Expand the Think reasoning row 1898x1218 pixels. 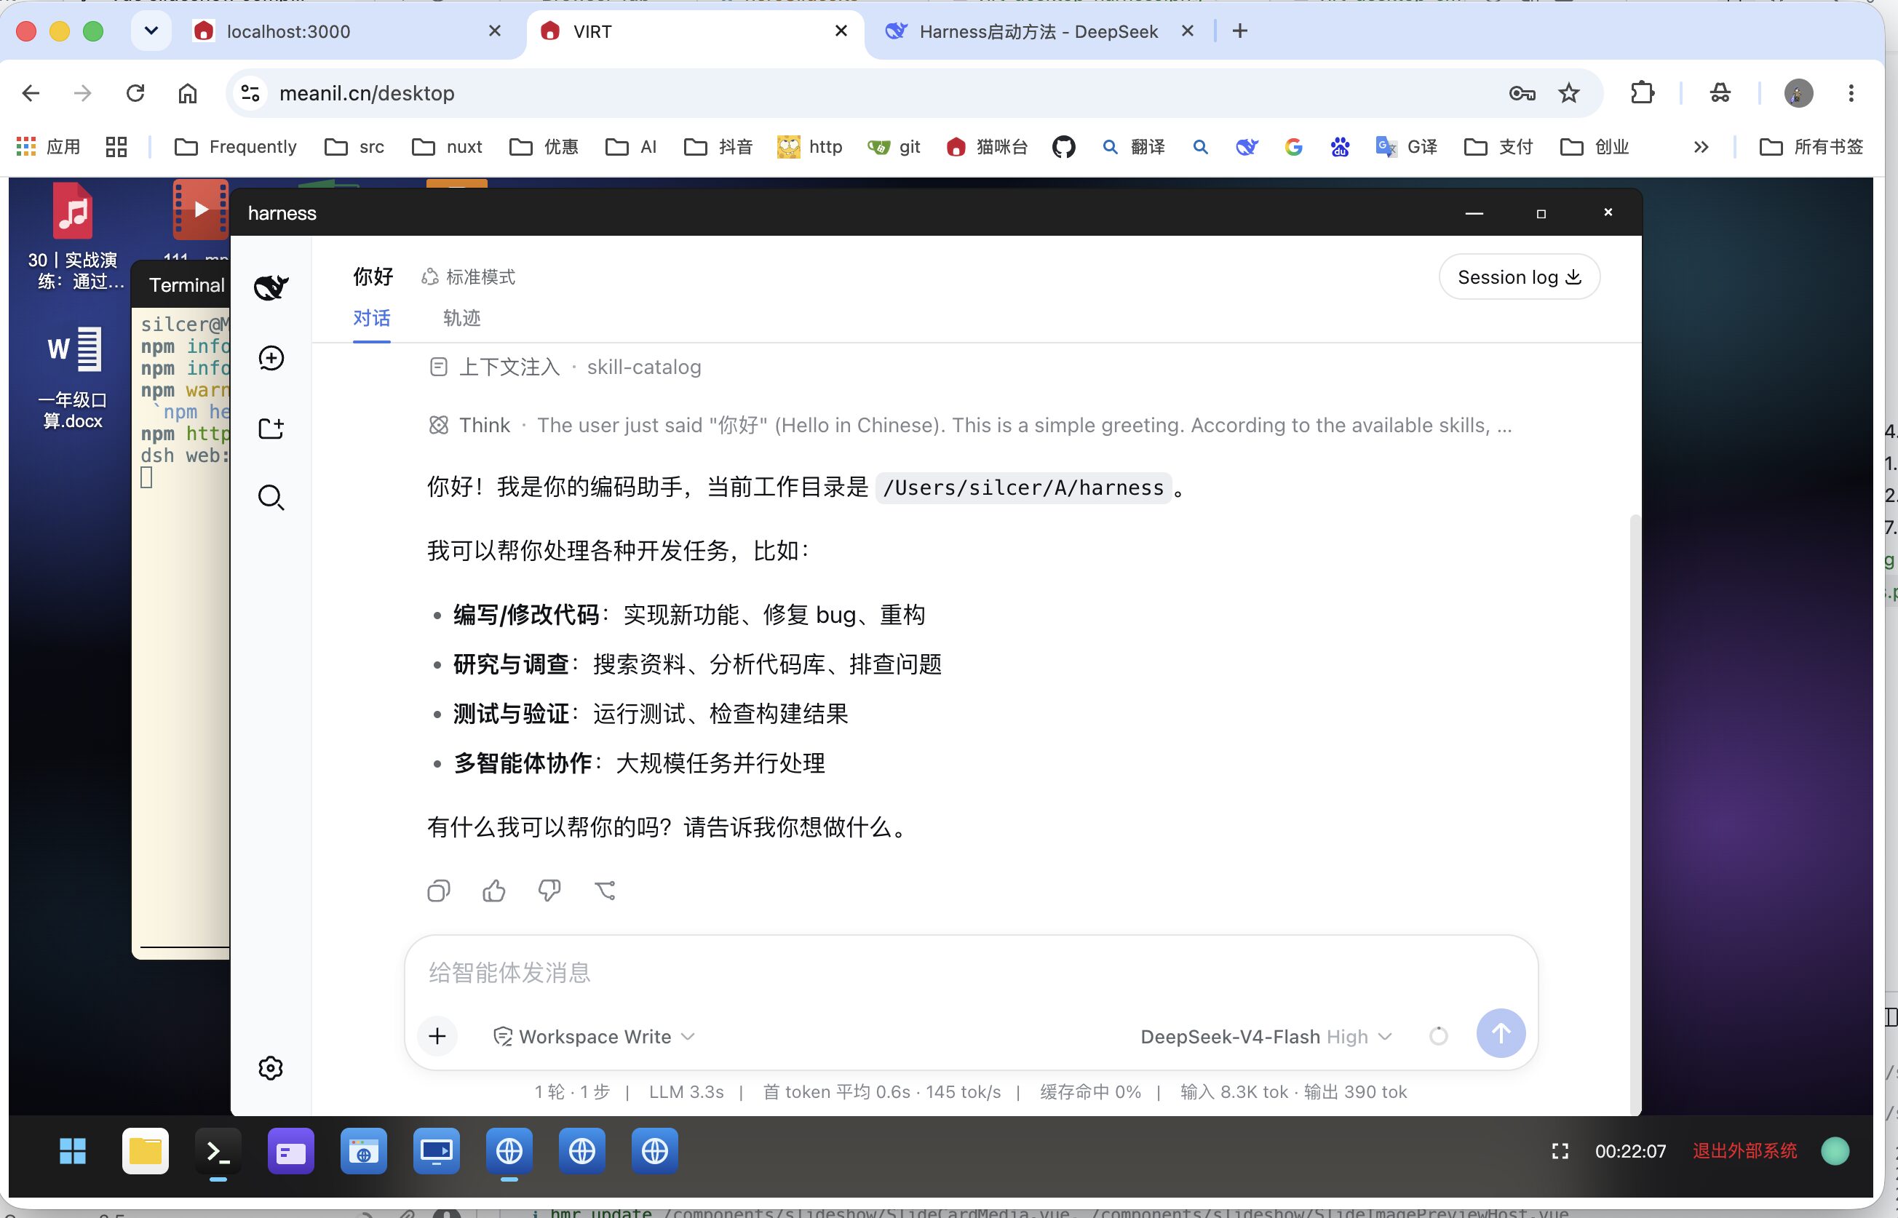coord(969,425)
